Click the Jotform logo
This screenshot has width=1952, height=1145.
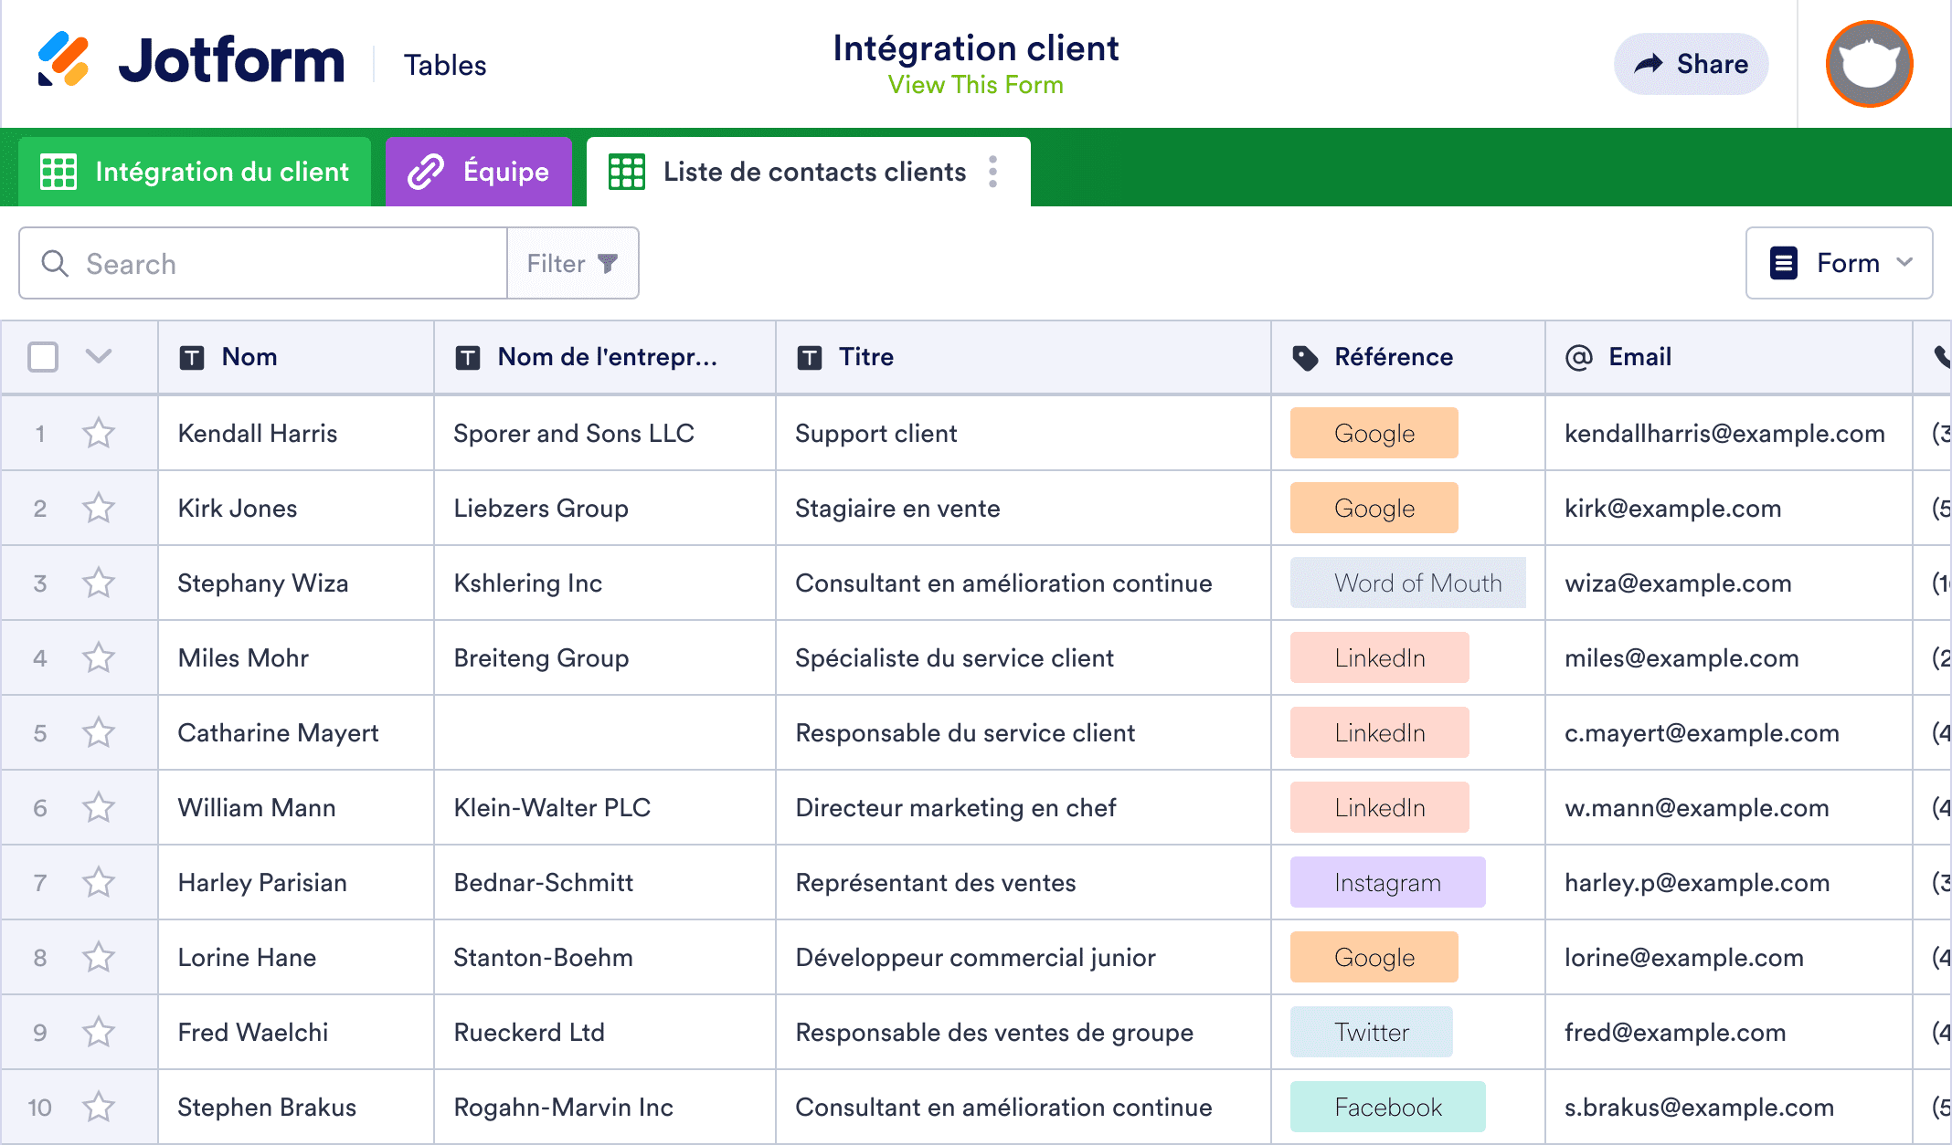[192, 60]
